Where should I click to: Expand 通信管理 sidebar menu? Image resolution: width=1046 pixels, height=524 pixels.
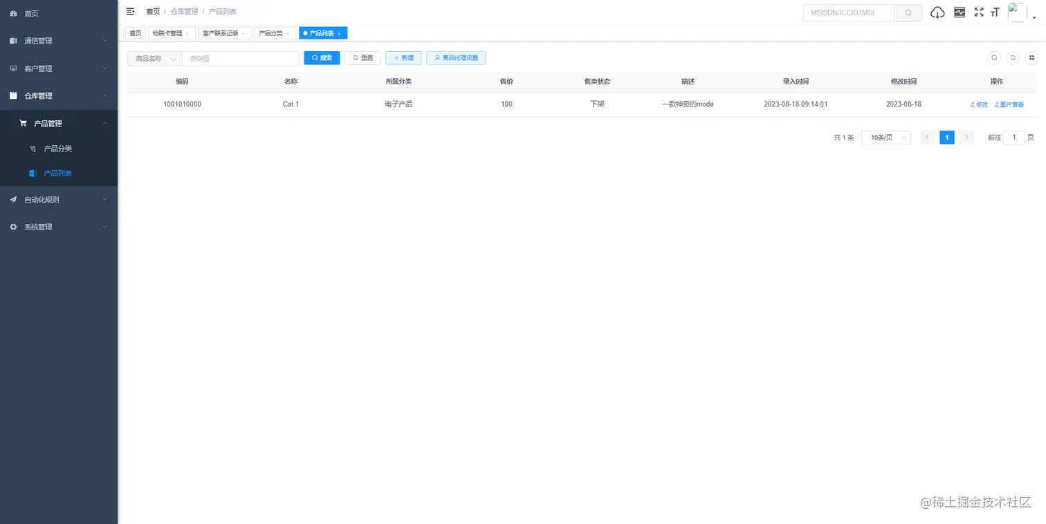[59, 41]
